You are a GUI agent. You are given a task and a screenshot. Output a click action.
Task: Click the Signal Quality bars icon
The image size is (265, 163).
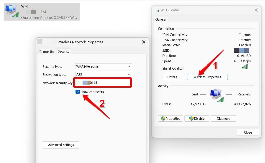(245, 66)
